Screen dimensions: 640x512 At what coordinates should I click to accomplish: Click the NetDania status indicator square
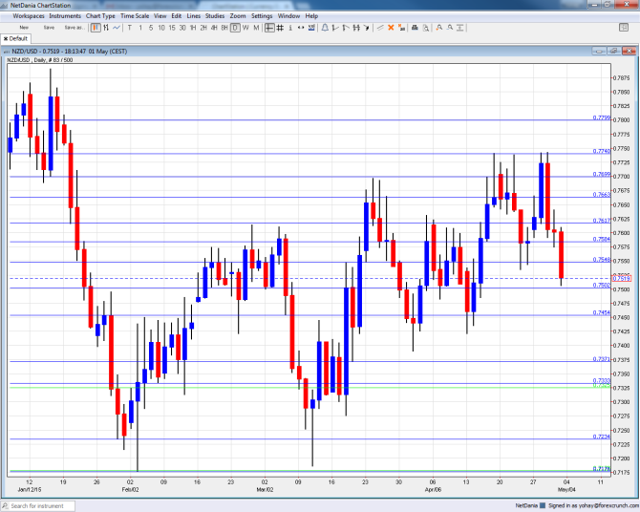[543, 505]
